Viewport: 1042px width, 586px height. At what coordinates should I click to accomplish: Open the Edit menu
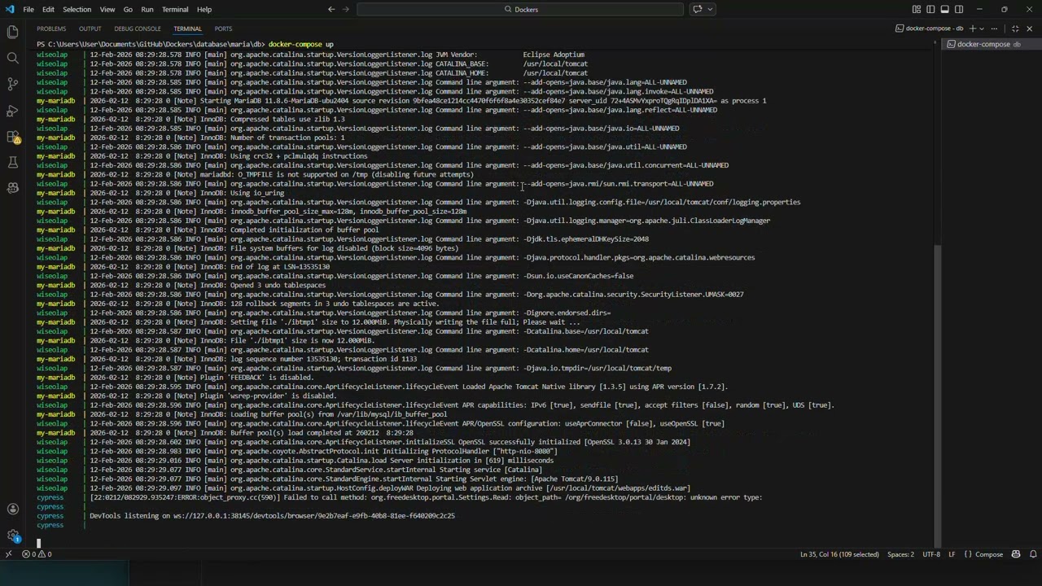coord(49,9)
